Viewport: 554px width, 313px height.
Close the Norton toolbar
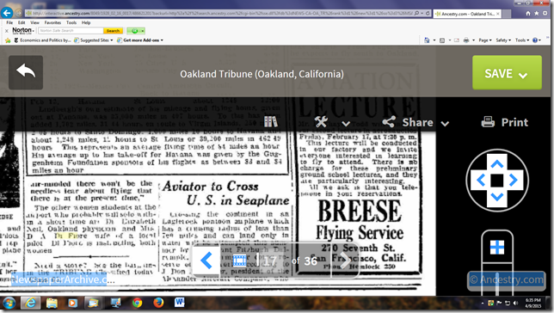click(6, 31)
